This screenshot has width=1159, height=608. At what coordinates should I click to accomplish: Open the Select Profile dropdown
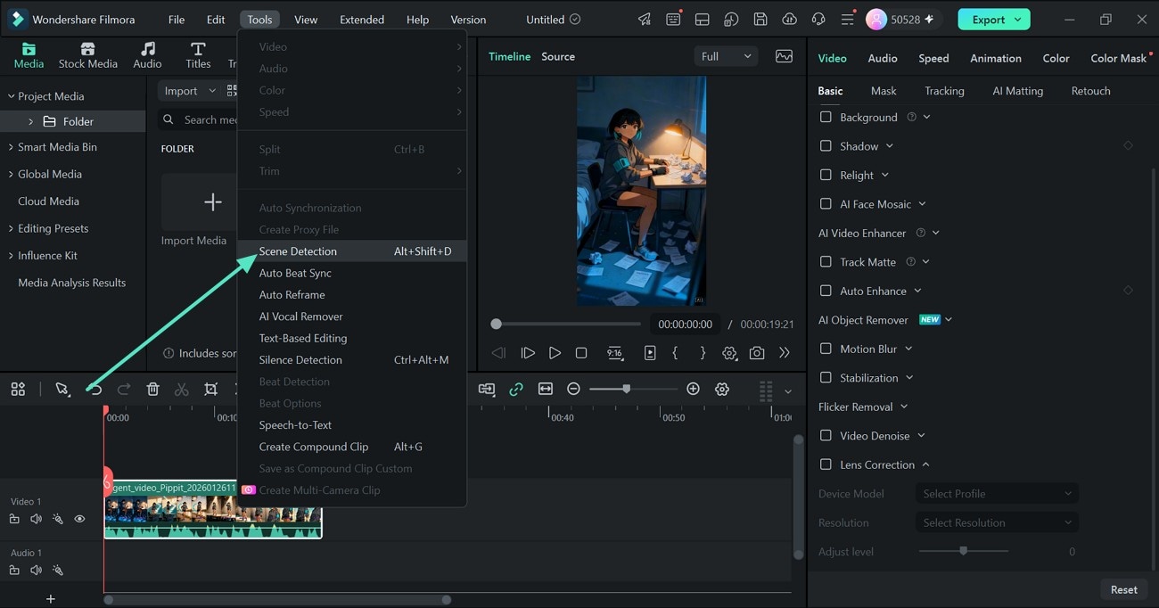[x=997, y=494]
